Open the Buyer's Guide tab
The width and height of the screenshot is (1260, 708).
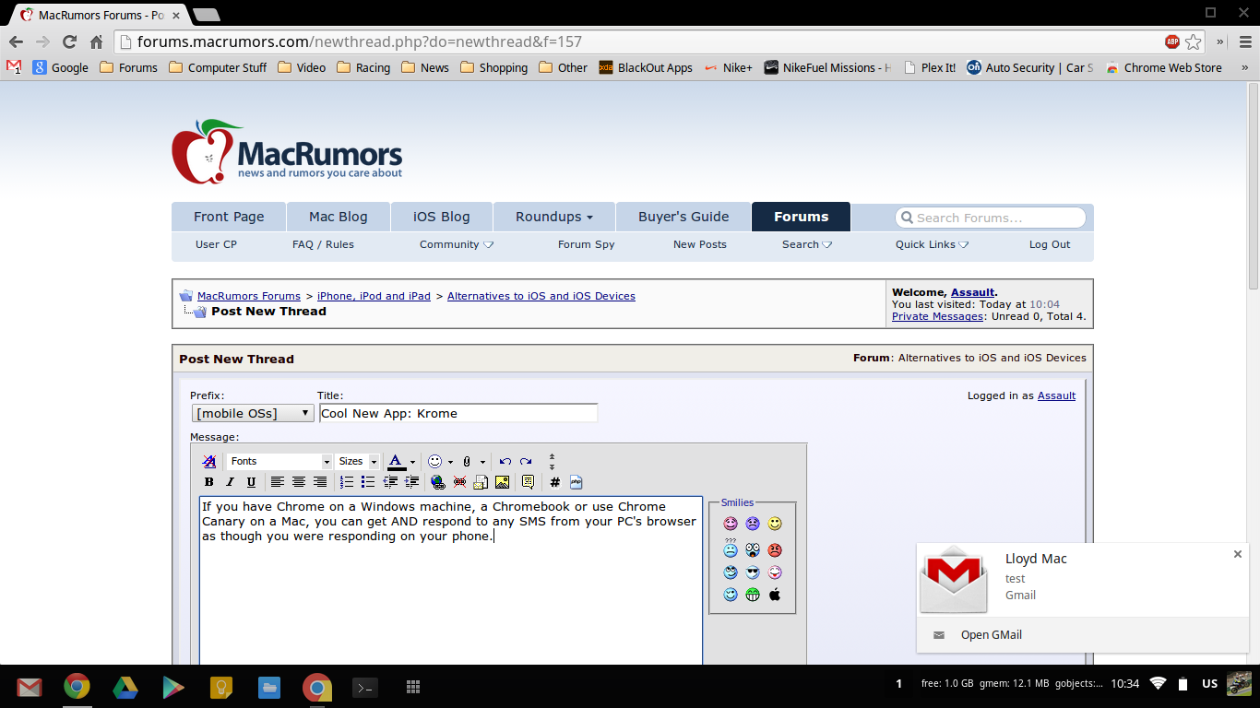point(683,217)
